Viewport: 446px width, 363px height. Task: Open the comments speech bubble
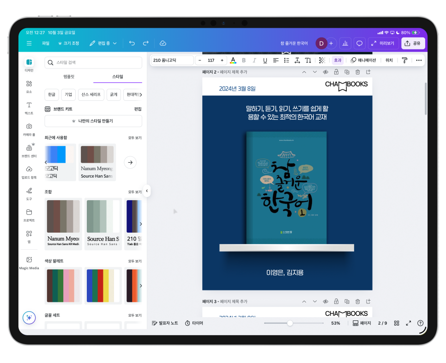(x=360, y=43)
